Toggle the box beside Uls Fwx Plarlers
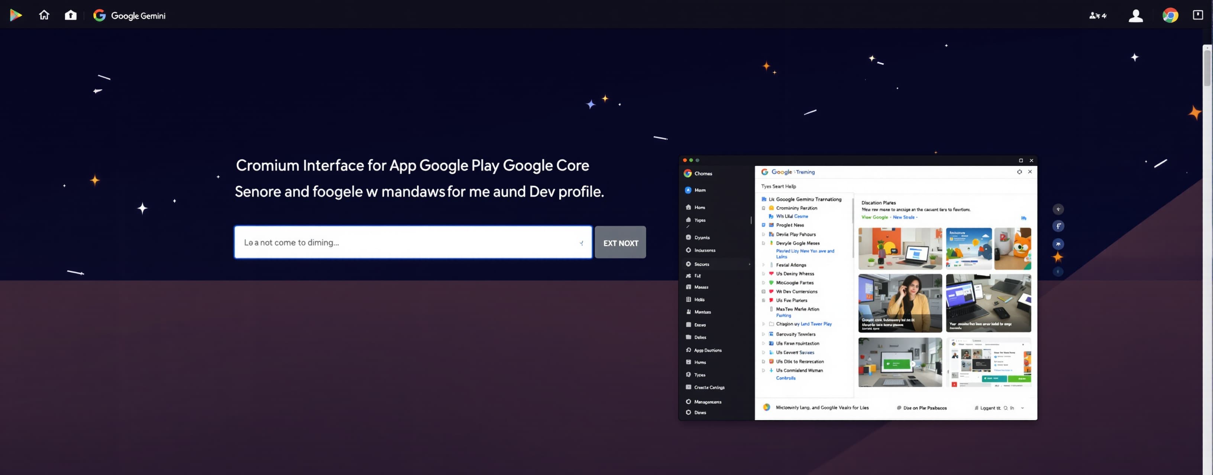Viewport: 1213px width, 475px height. coord(764,300)
